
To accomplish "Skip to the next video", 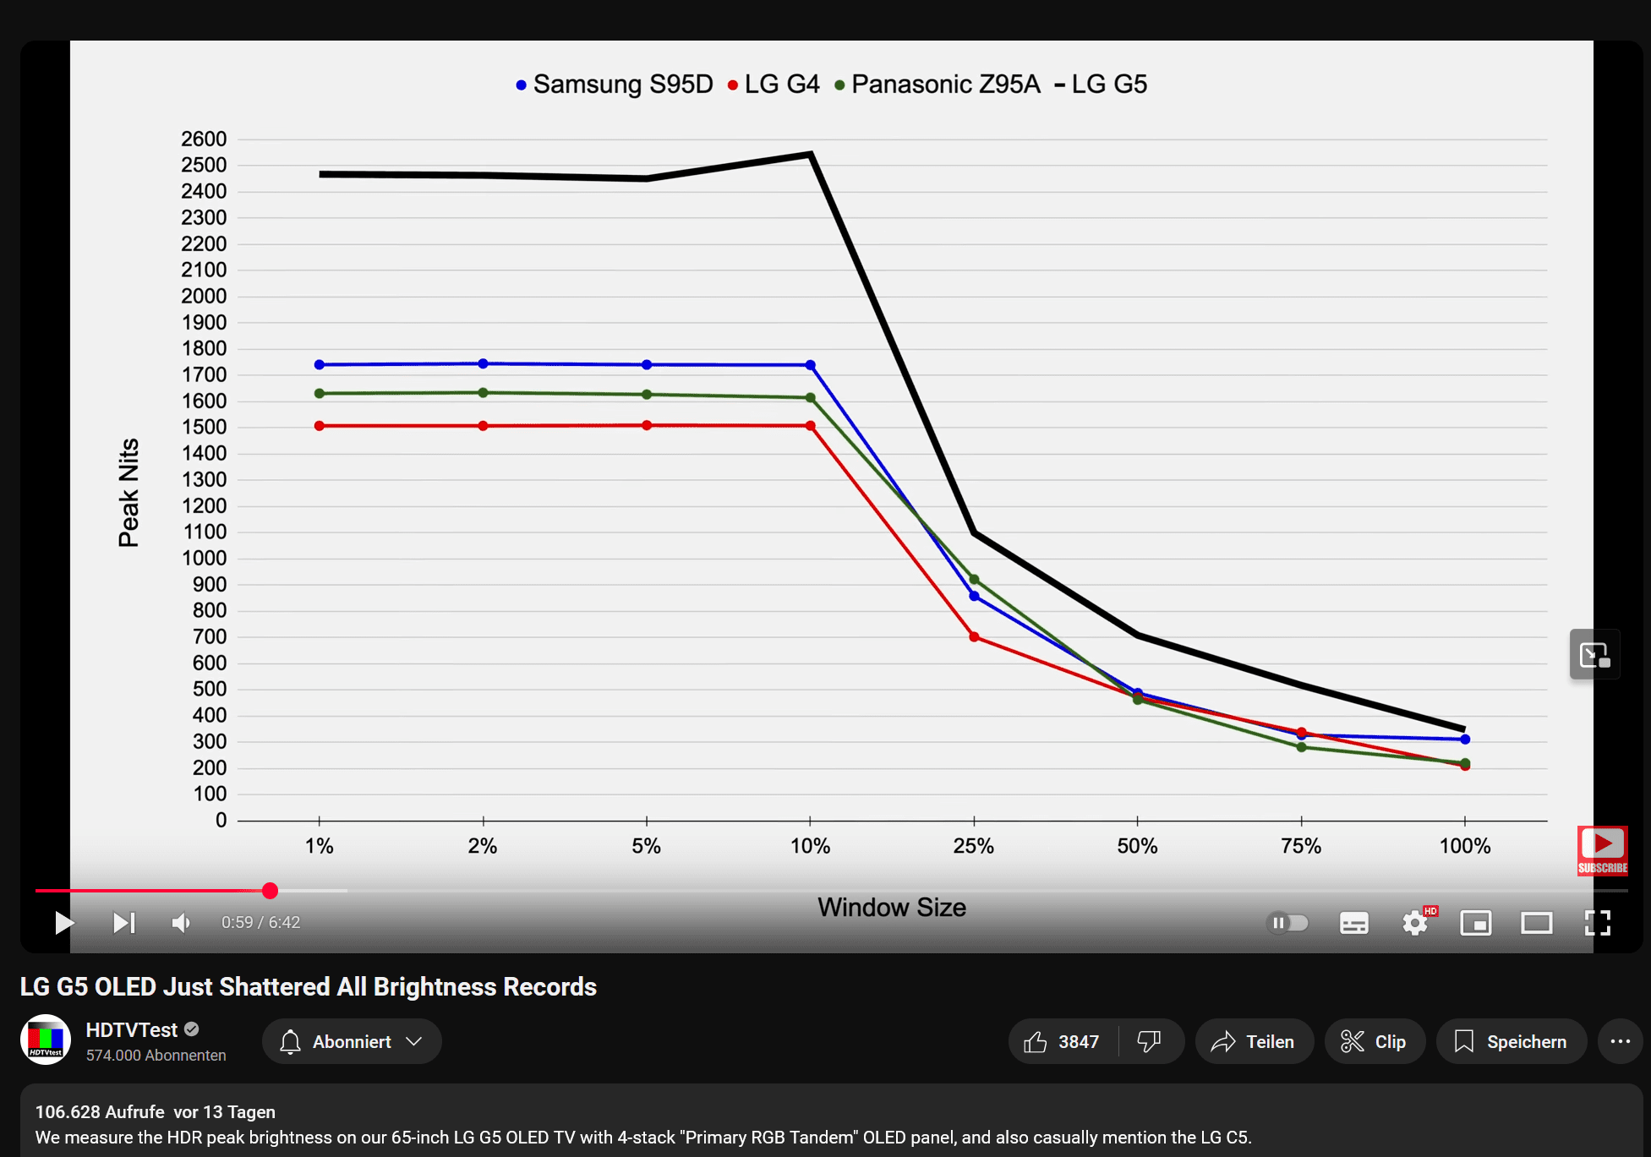I will coord(124,922).
